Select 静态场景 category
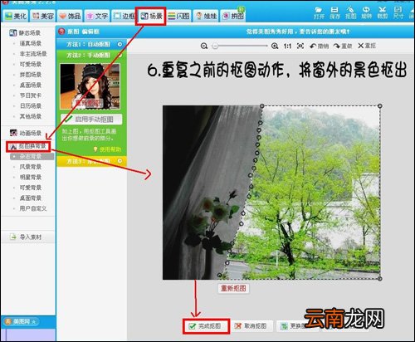The image size is (415, 342). coord(25,33)
